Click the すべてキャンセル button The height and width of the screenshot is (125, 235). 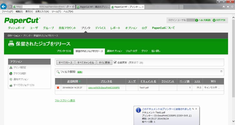pyautogui.click(x=85, y=62)
